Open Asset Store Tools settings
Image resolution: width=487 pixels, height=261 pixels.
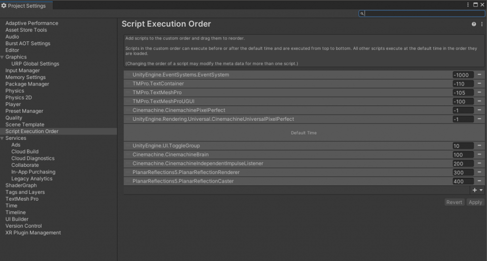tap(26, 30)
